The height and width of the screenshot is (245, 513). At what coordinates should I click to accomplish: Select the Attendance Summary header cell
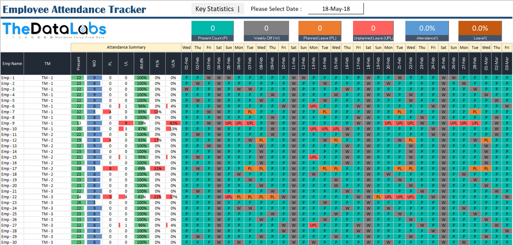click(126, 47)
